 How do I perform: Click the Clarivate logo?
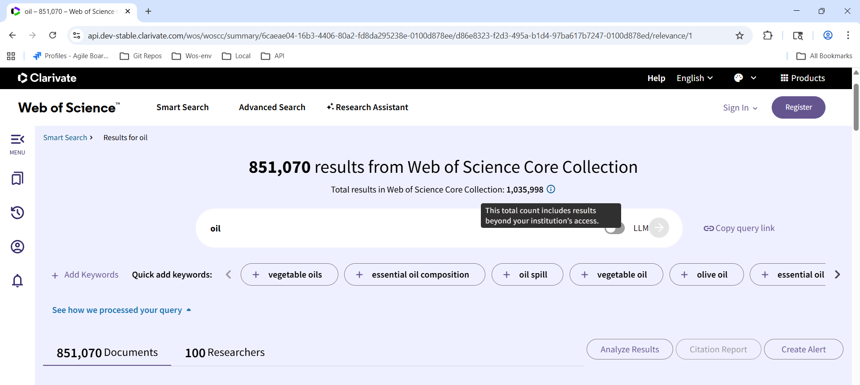[47, 78]
